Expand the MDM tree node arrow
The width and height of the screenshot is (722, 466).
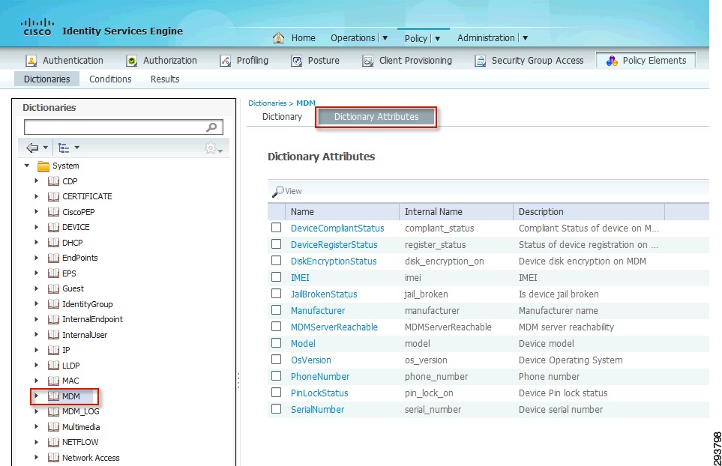(x=37, y=396)
